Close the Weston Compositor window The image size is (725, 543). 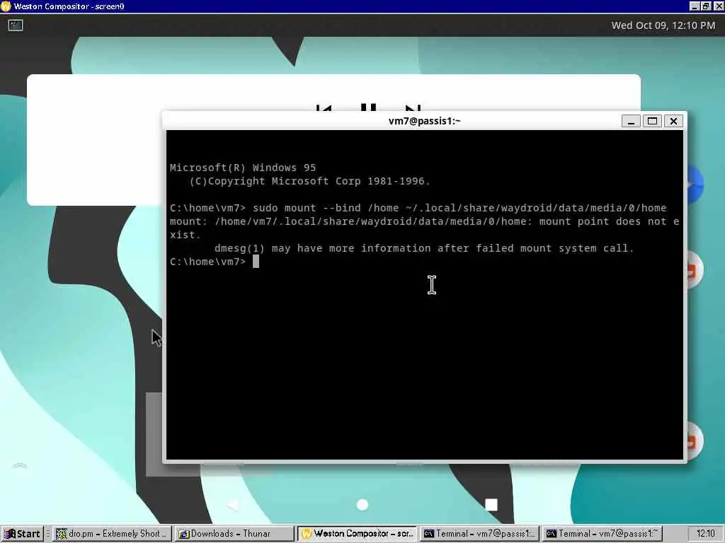coord(718,6)
